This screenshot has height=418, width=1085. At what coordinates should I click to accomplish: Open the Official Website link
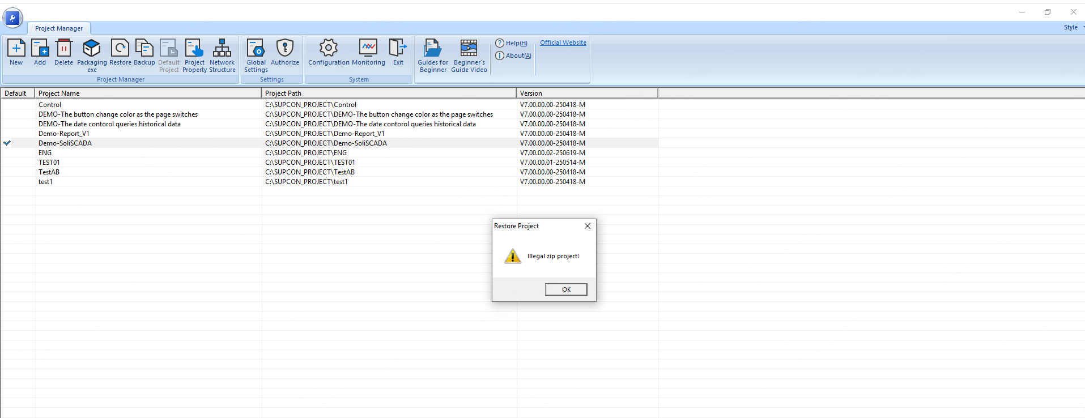563,42
